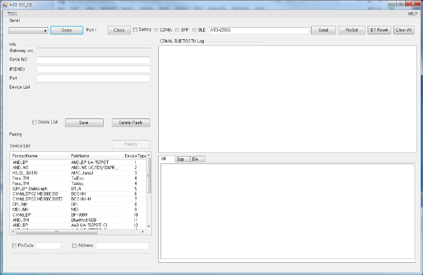The width and height of the screenshot is (423, 275).
Task: Click the device list vertical scrollbar thumb
Action: pos(148,175)
